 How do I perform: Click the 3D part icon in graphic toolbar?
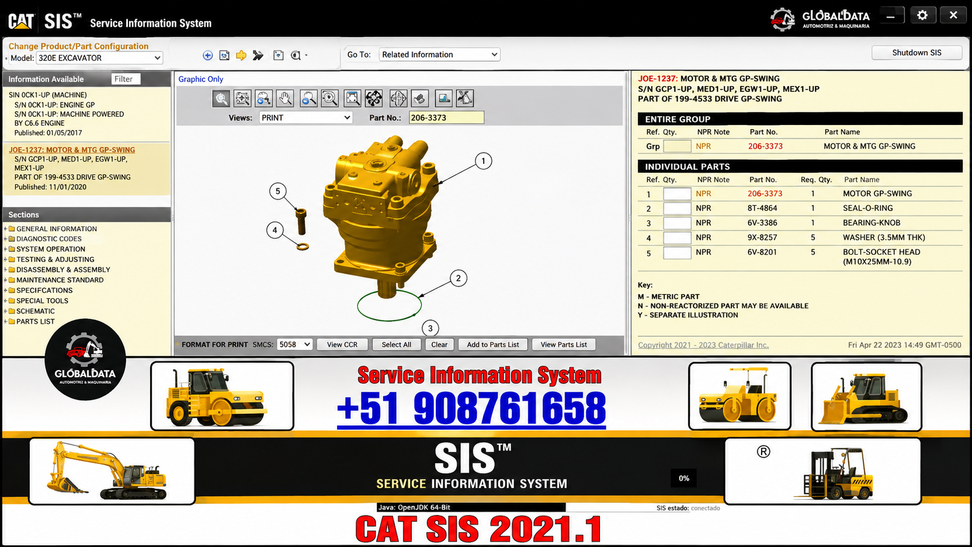click(x=420, y=99)
